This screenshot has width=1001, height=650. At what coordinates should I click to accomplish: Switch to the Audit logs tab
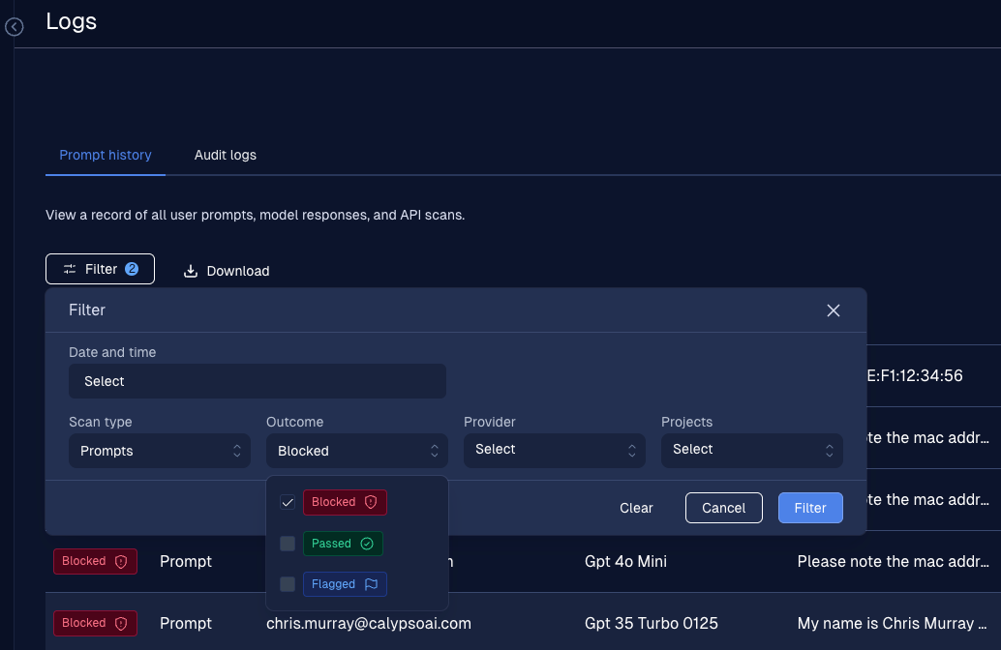(x=226, y=155)
